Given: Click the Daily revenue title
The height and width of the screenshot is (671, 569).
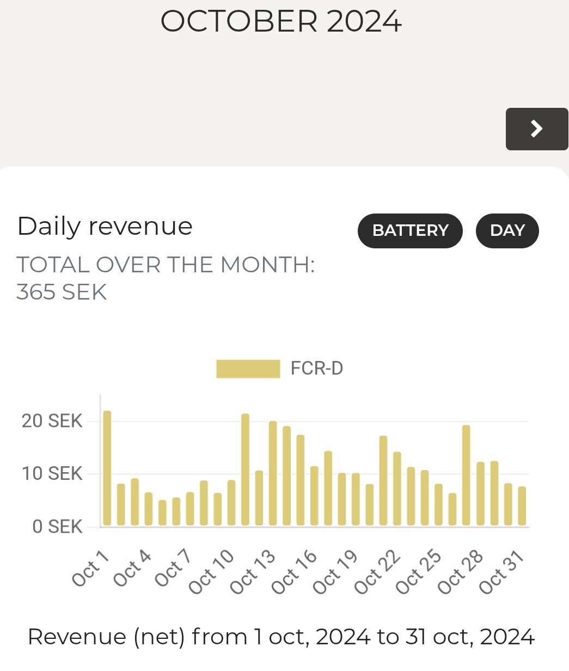Looking at the screenshot, I should point(105,226).
